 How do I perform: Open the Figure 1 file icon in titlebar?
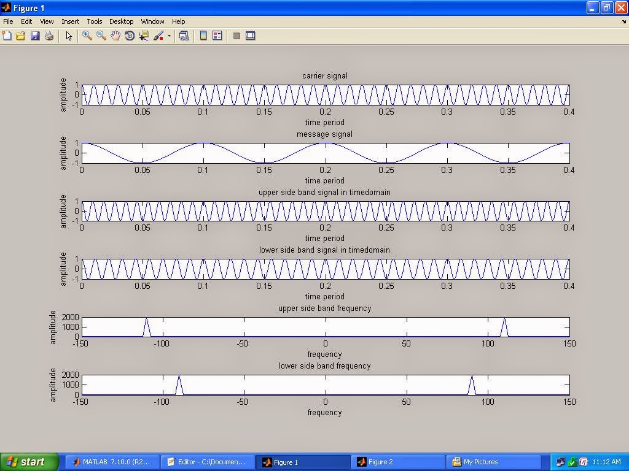6,8
